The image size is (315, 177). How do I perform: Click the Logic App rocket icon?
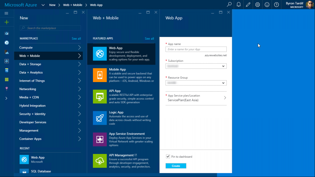point(100,118)
